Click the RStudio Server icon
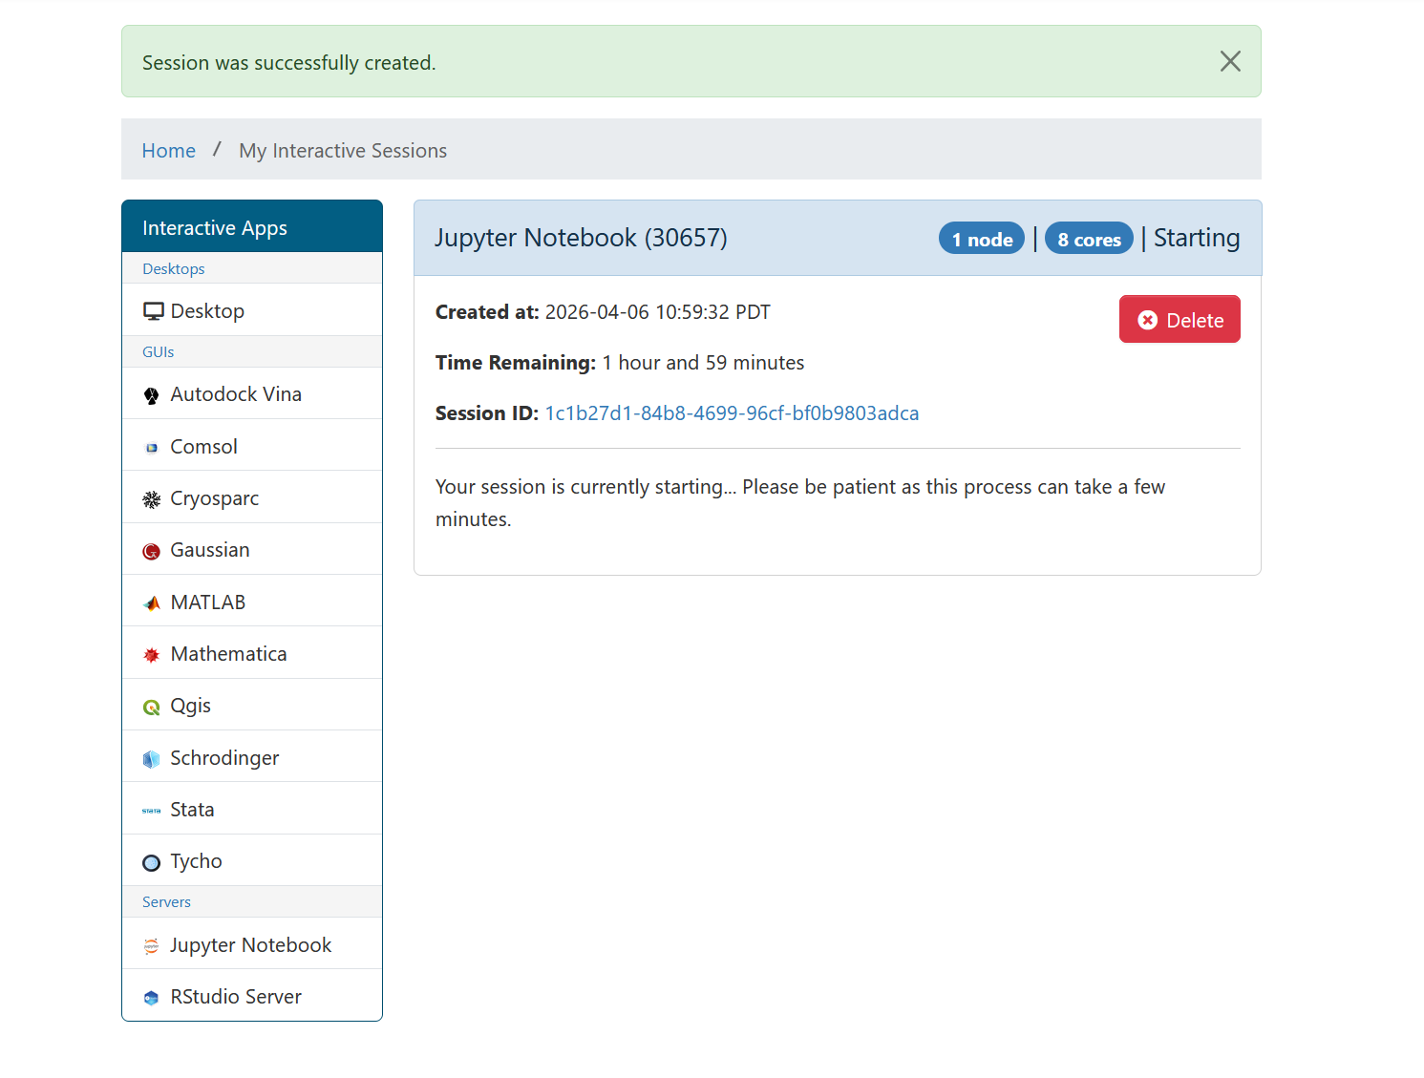This screenshot has width=1424, height=1078. tap(151, 998)
